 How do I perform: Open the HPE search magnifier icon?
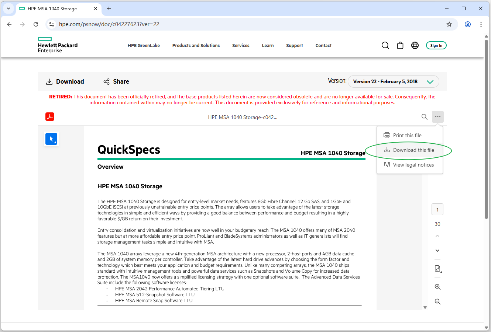tap(385, 45)
